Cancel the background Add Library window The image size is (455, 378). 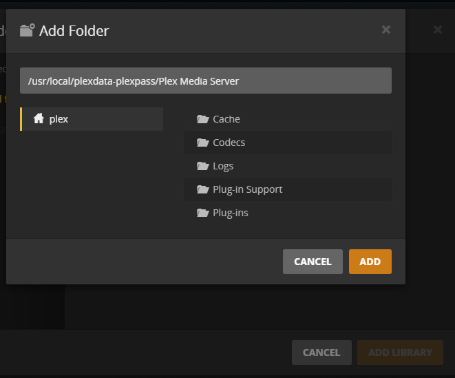321,353
